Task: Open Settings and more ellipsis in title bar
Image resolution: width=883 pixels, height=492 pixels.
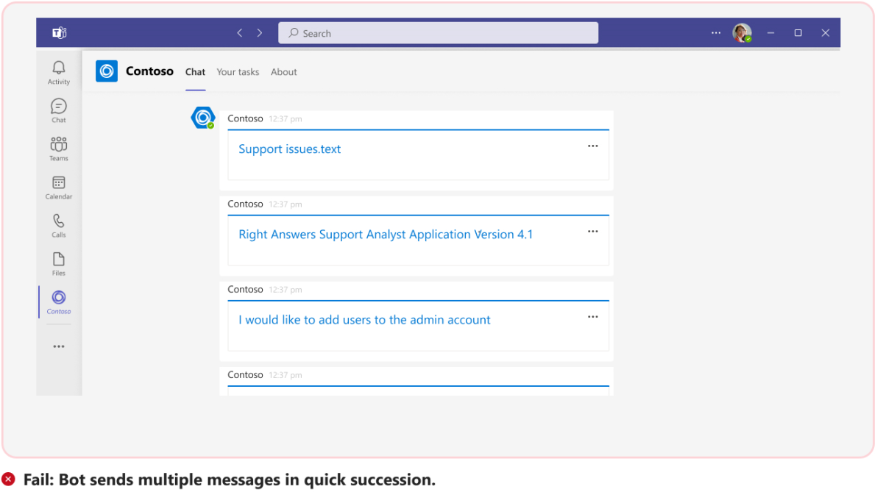Action: tap(716, 33)
